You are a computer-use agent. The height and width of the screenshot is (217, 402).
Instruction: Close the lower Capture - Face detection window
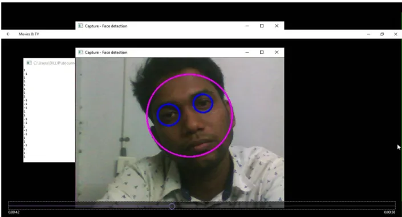277,52
